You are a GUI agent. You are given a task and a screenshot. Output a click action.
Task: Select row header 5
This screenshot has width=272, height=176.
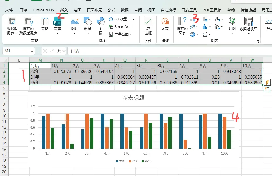tap(4, 88)
